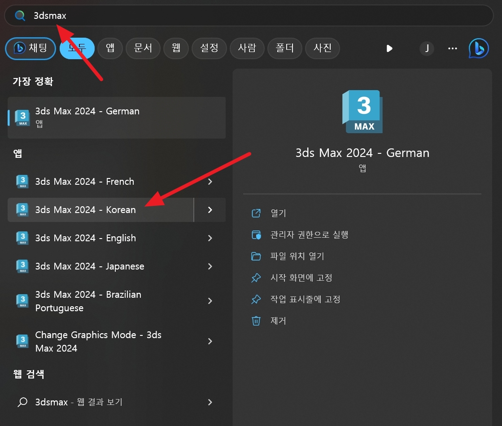Click the 3ds Max icon beside English
The height and width of the screenshot is (426, 502).
pyautogui.click(x=23, y=238)
